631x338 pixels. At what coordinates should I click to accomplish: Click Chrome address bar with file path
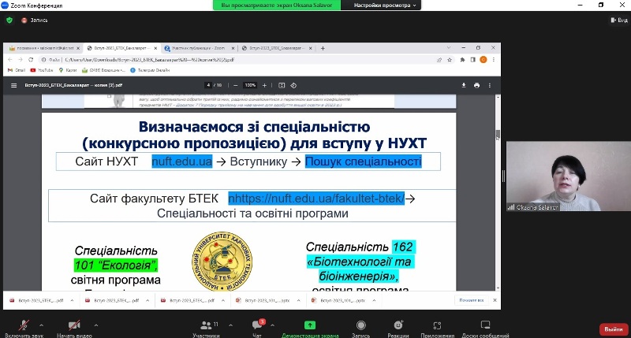tap(237, 59)
